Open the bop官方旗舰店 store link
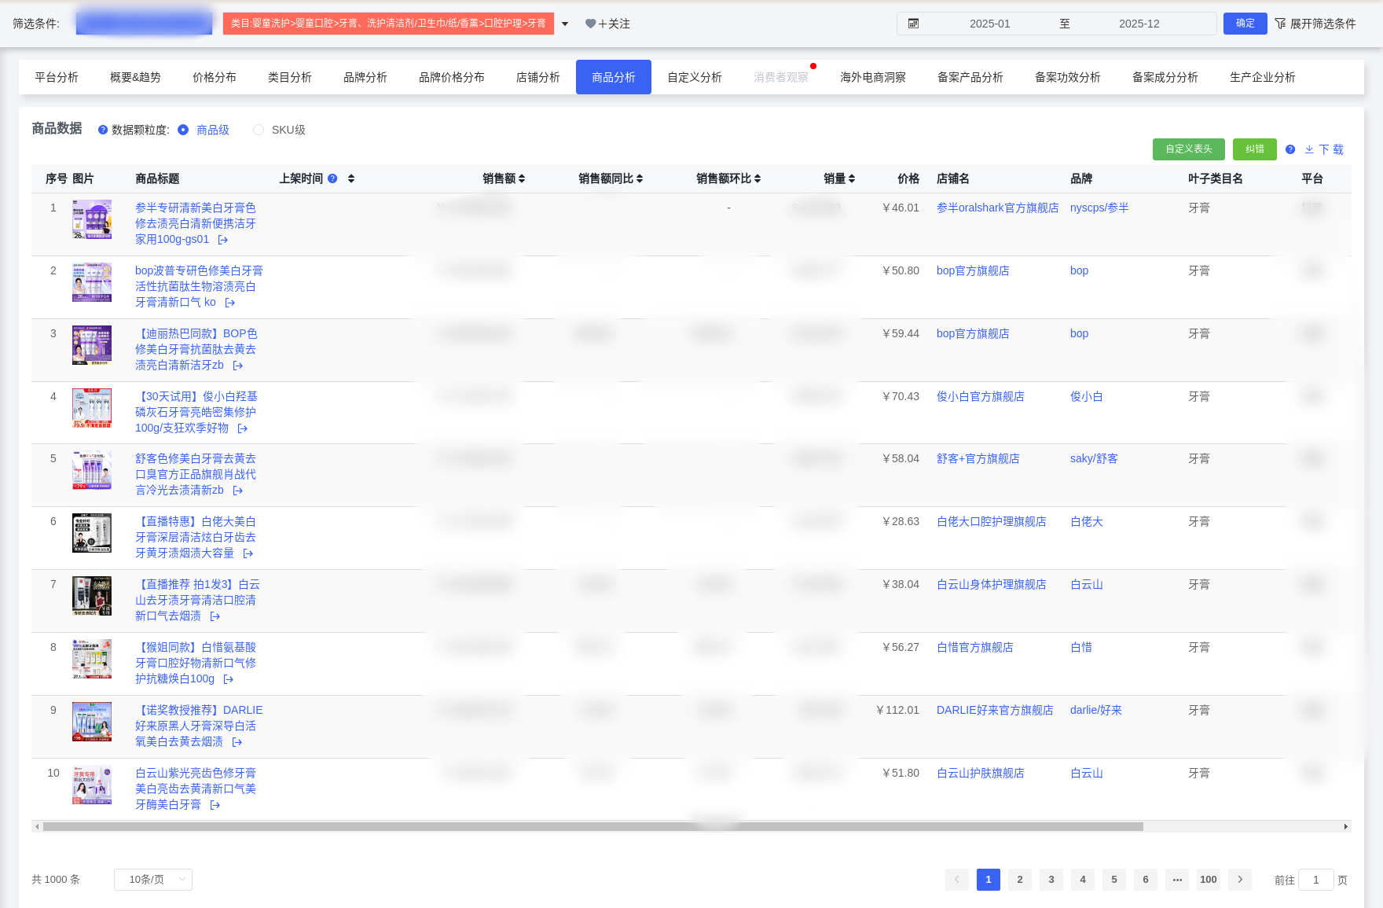Viewport: 1383px width, 908px height. pyautogui.click(x=973, y=270)
